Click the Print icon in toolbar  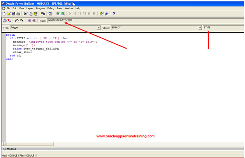pyautogui.click(x=18, y=14)
